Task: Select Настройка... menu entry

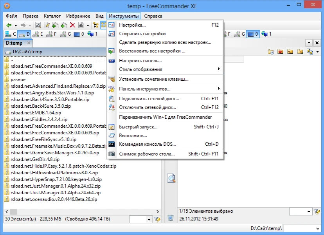Action: (132, 25)
